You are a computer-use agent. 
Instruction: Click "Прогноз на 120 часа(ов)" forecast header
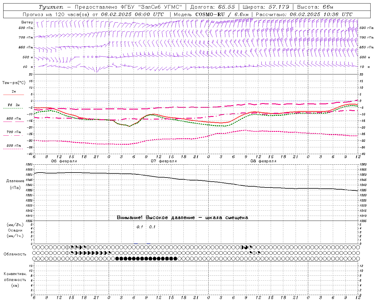click(56, 14)
